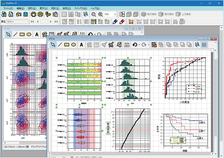
Task: Click the blue floppy disk save icon
Action: click(25, 14)
